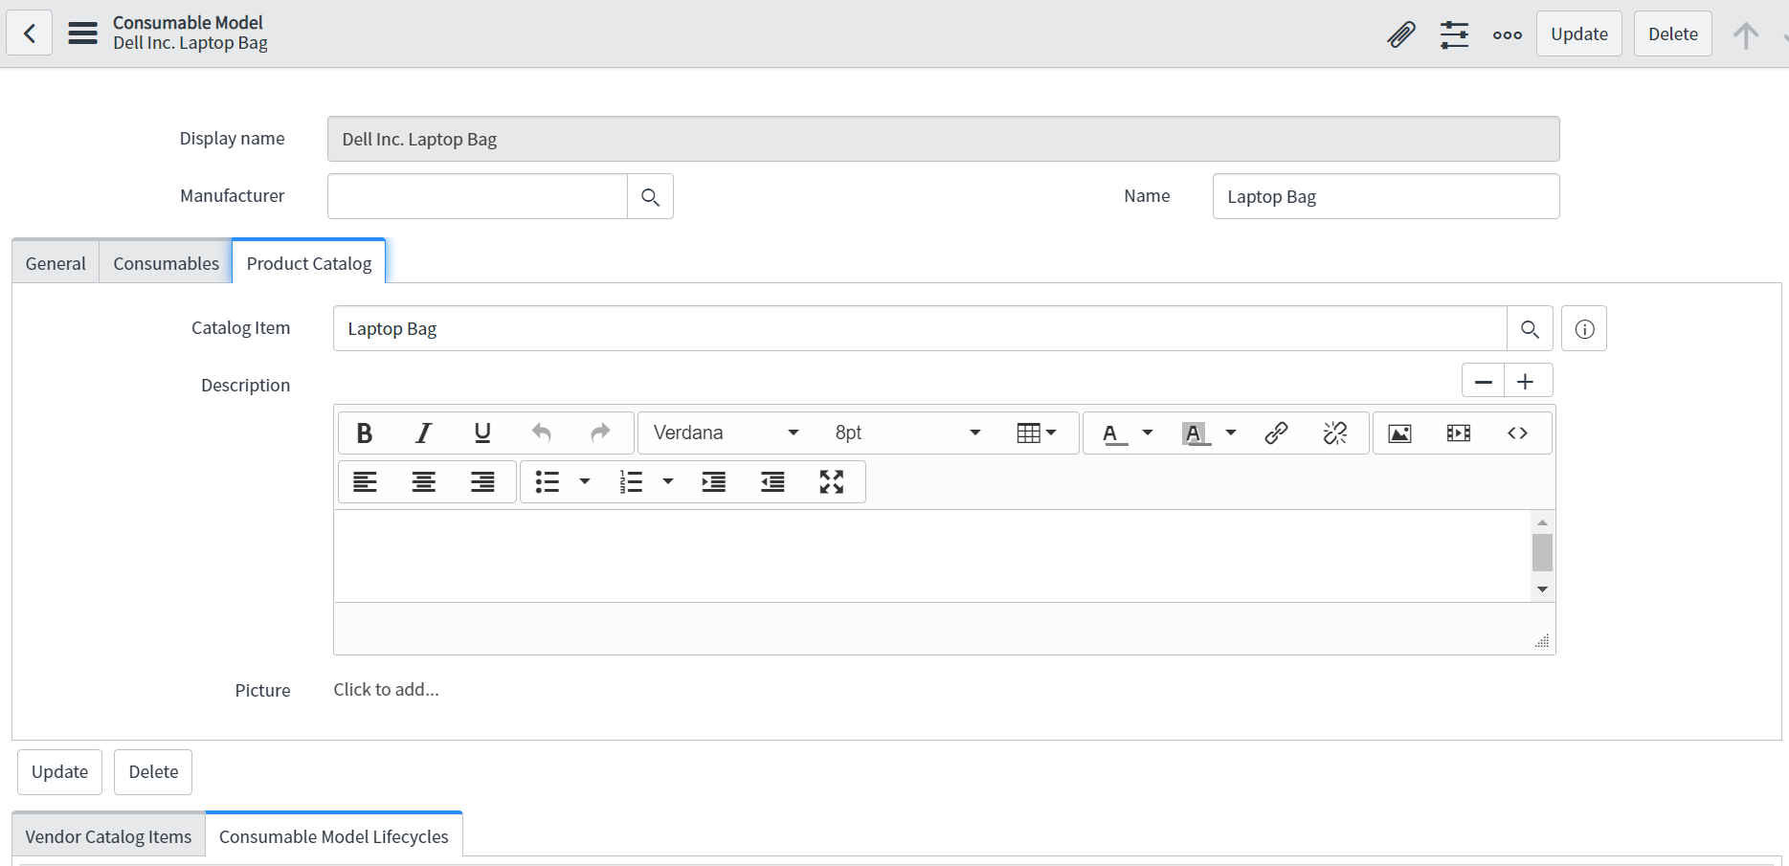Screen dimensions: 1789x866
Task: Click the editor scrollbar up arrow
Action: [x=1542, y=522]
